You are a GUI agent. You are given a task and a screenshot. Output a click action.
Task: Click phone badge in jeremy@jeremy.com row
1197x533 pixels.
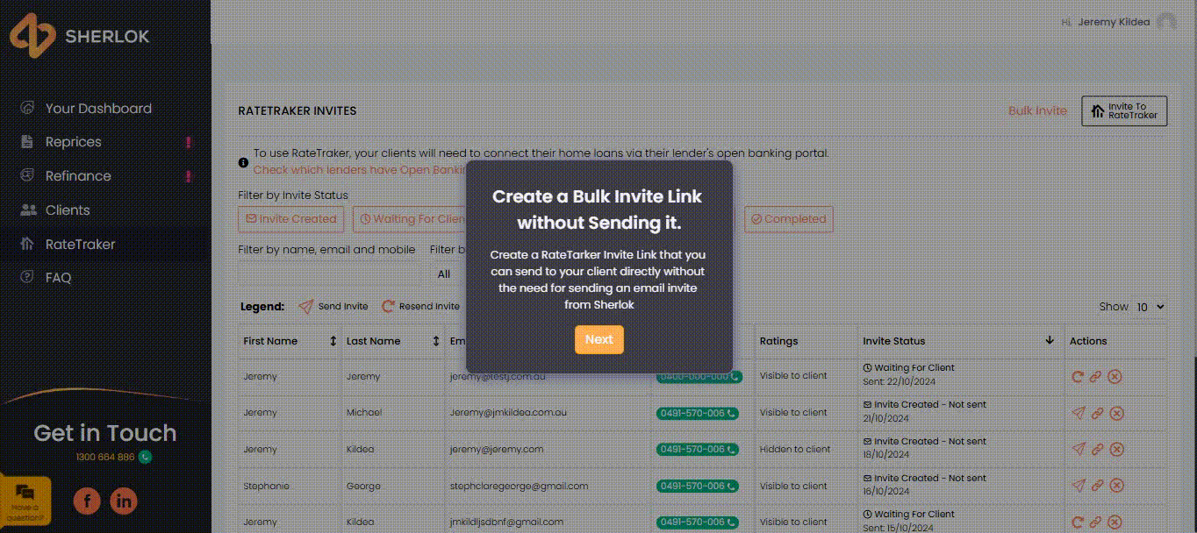[698, 449]
